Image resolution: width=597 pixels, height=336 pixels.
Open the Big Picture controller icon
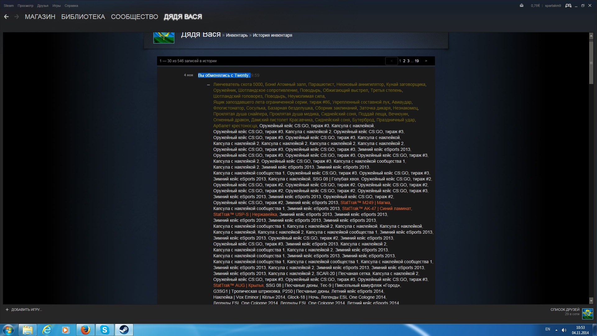[568, 6]
